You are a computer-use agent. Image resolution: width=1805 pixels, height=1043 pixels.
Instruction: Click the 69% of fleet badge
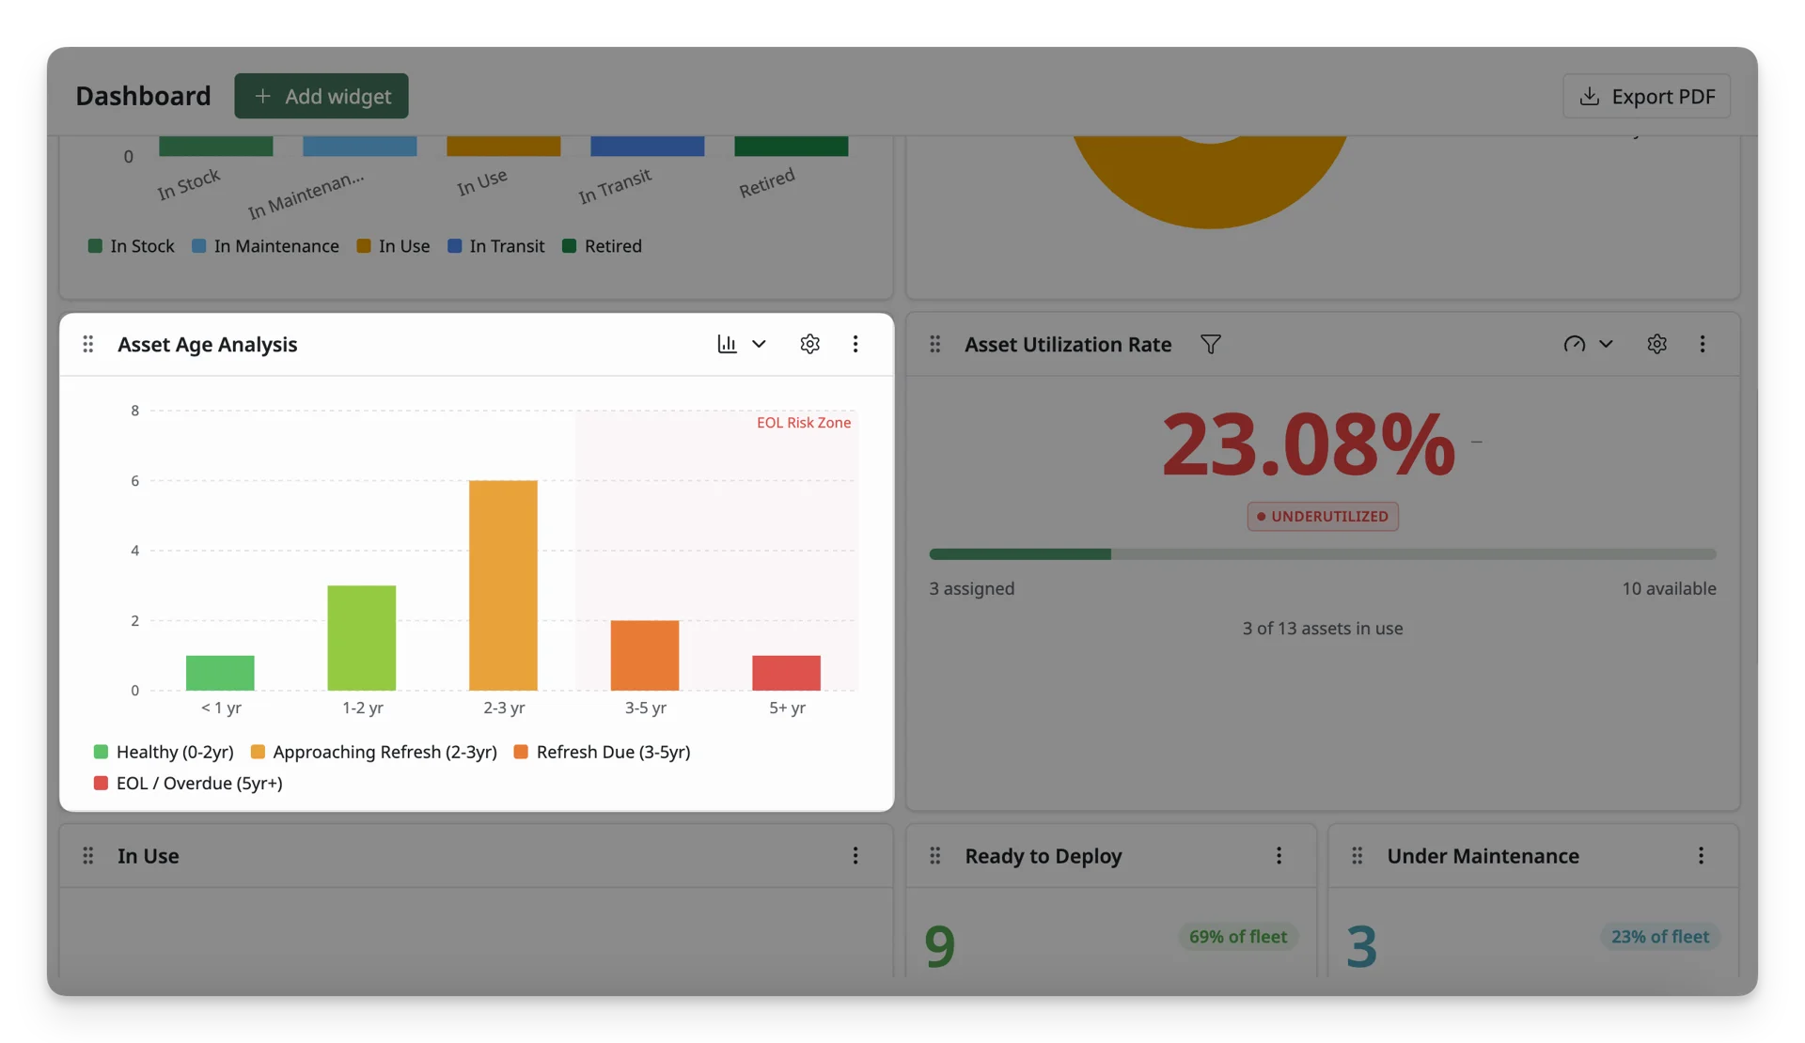click(x=1238, y=937)
